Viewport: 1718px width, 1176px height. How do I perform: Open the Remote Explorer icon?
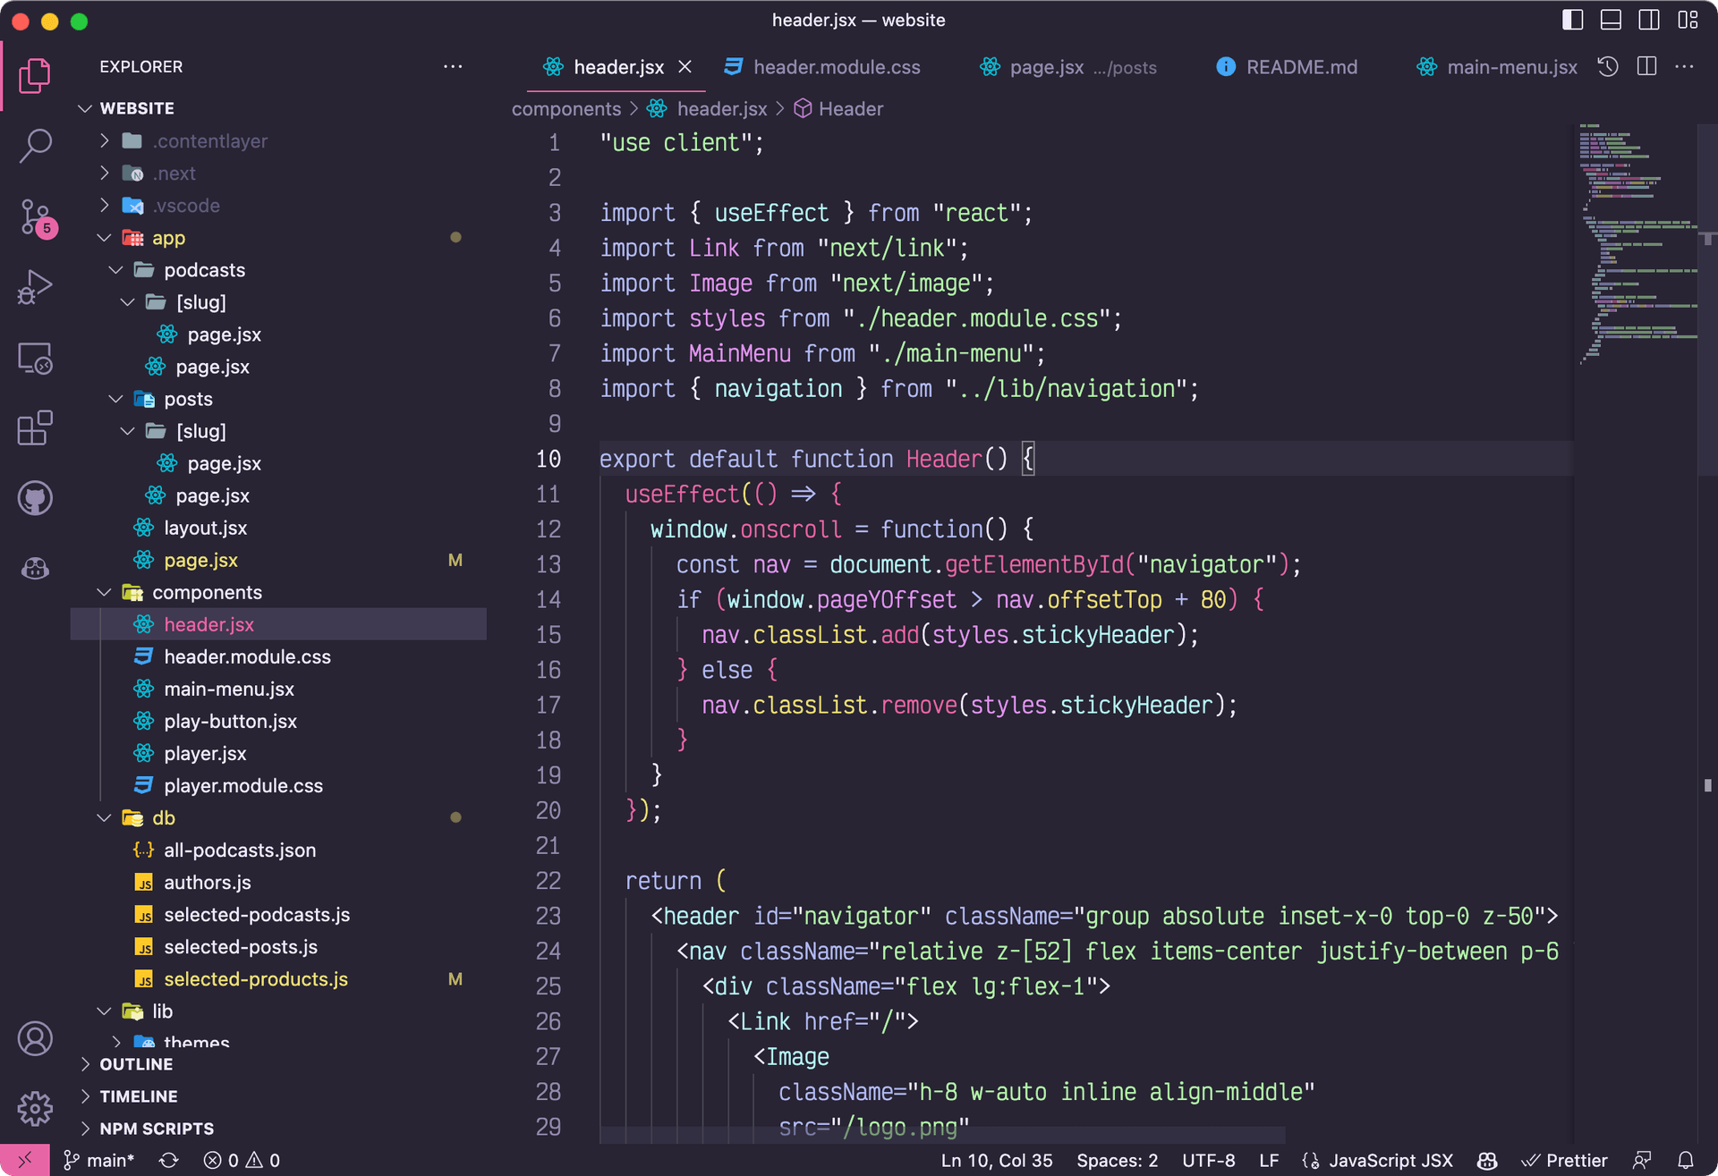coord(34,358)
